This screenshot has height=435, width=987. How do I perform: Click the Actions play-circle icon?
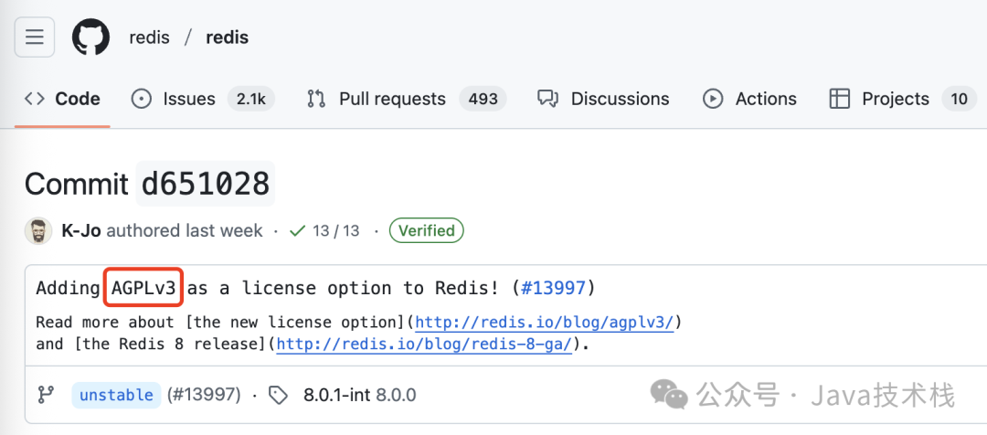(713, 99)
